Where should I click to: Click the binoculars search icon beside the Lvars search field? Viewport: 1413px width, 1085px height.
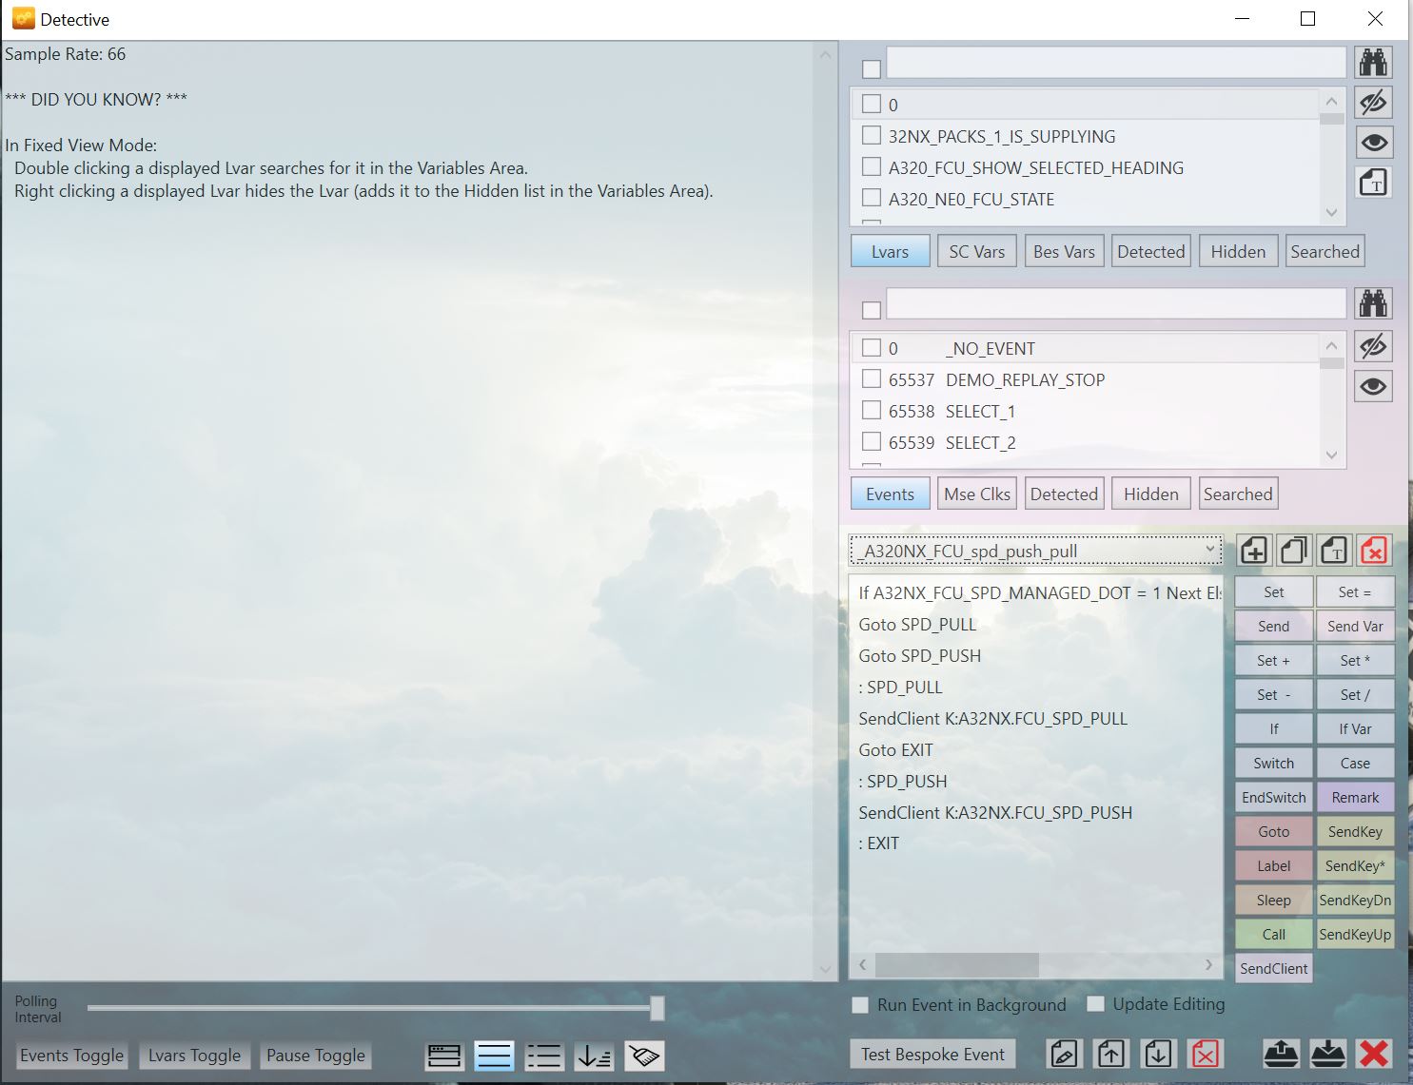coord(1372,63)
